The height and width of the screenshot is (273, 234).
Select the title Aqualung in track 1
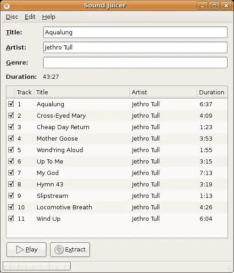pyautogui.click(x=50, y=104)
